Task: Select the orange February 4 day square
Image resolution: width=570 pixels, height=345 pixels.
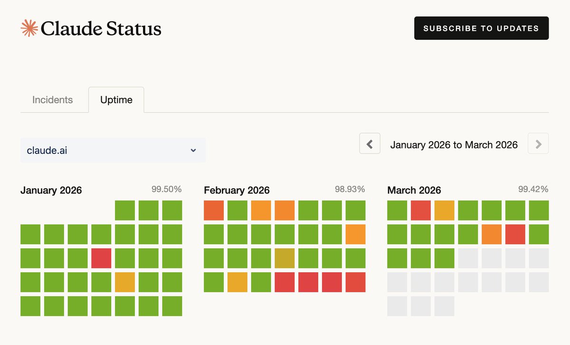Action: click(285, 211)
